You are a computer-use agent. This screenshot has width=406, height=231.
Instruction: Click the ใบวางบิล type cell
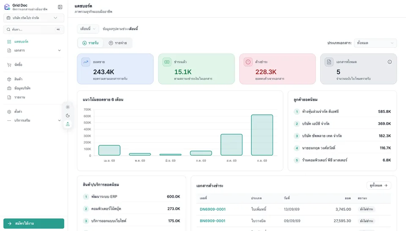tap(258, 221)
